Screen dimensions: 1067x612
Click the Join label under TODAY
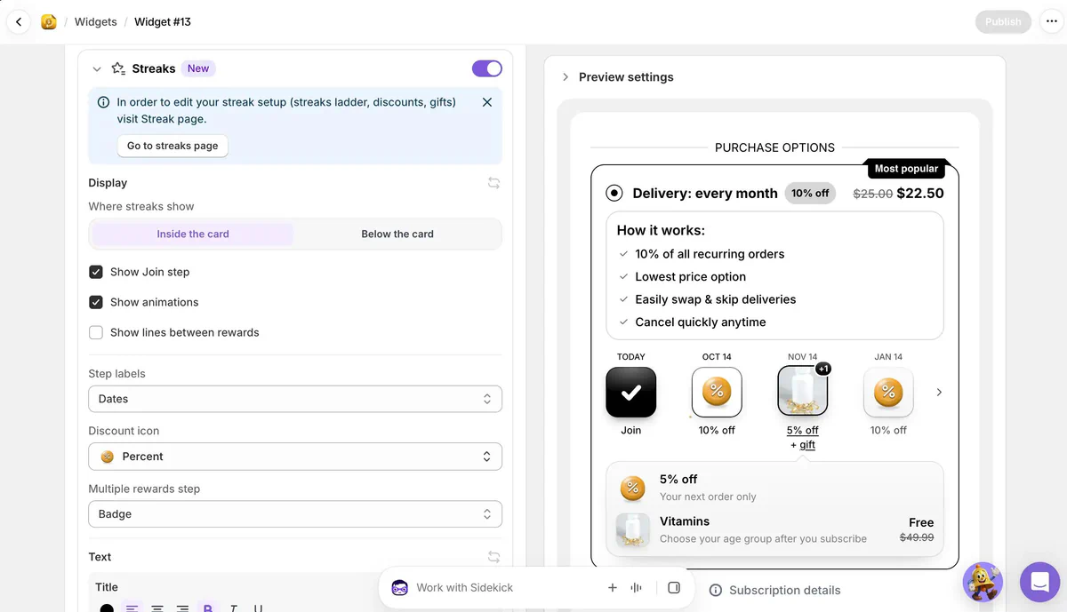pos(631,430)
